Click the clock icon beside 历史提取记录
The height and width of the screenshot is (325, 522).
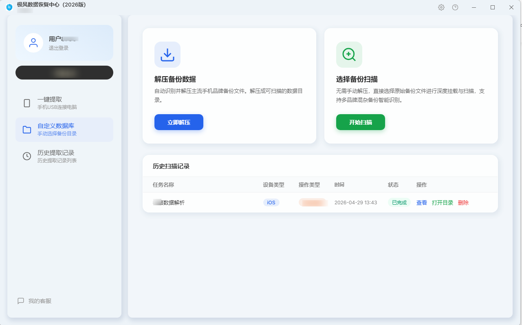(x=27, y=156)
